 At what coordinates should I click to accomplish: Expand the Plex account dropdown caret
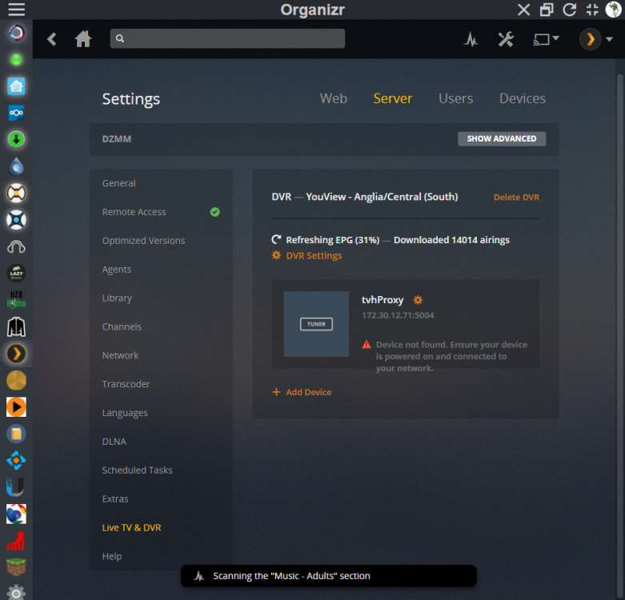coord(609,39)
